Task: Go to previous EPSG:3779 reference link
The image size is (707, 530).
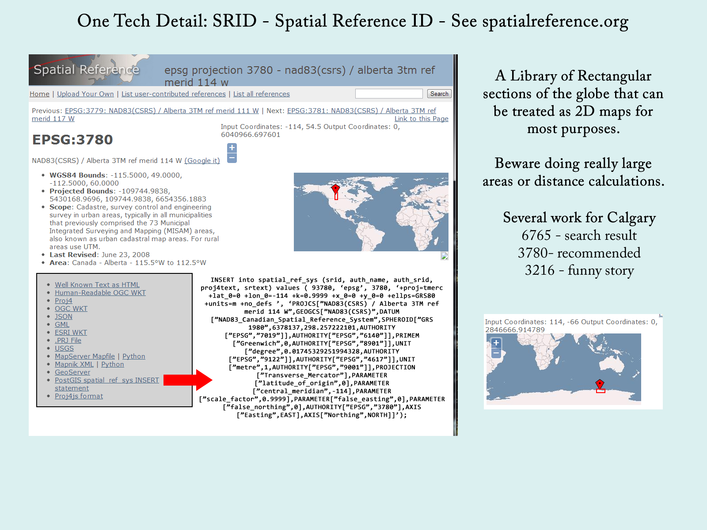Action: (162, 111)
